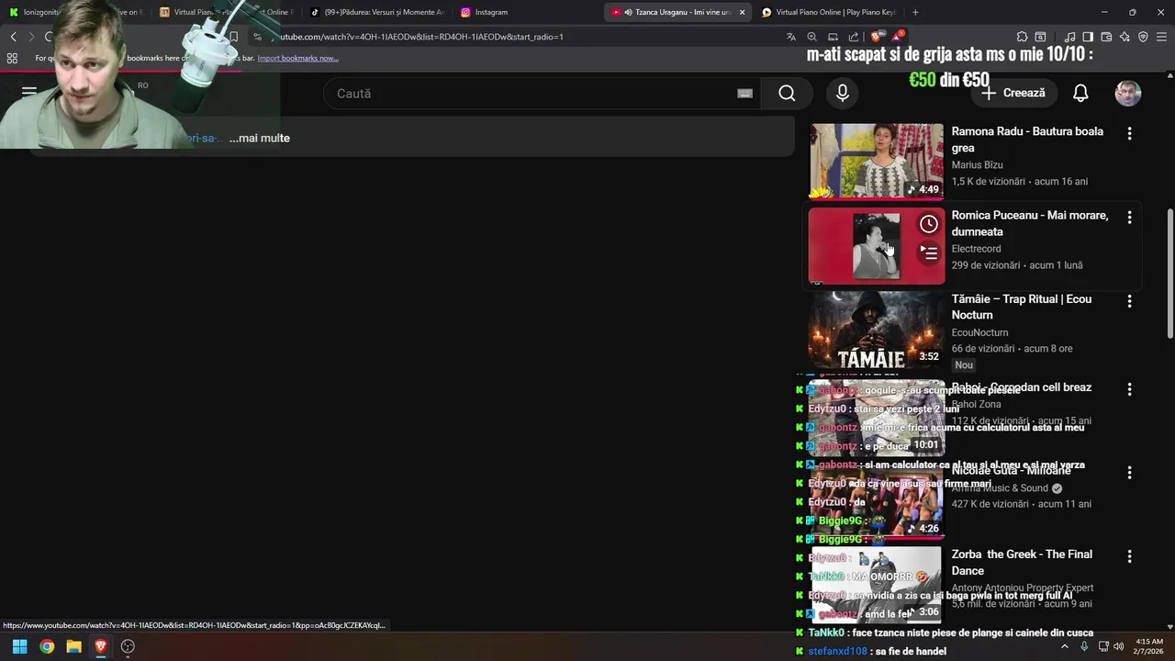1175x661 pixels.
Task: Add Romica Puceanu video to Watch Later
Action: (x=929, y=224)
